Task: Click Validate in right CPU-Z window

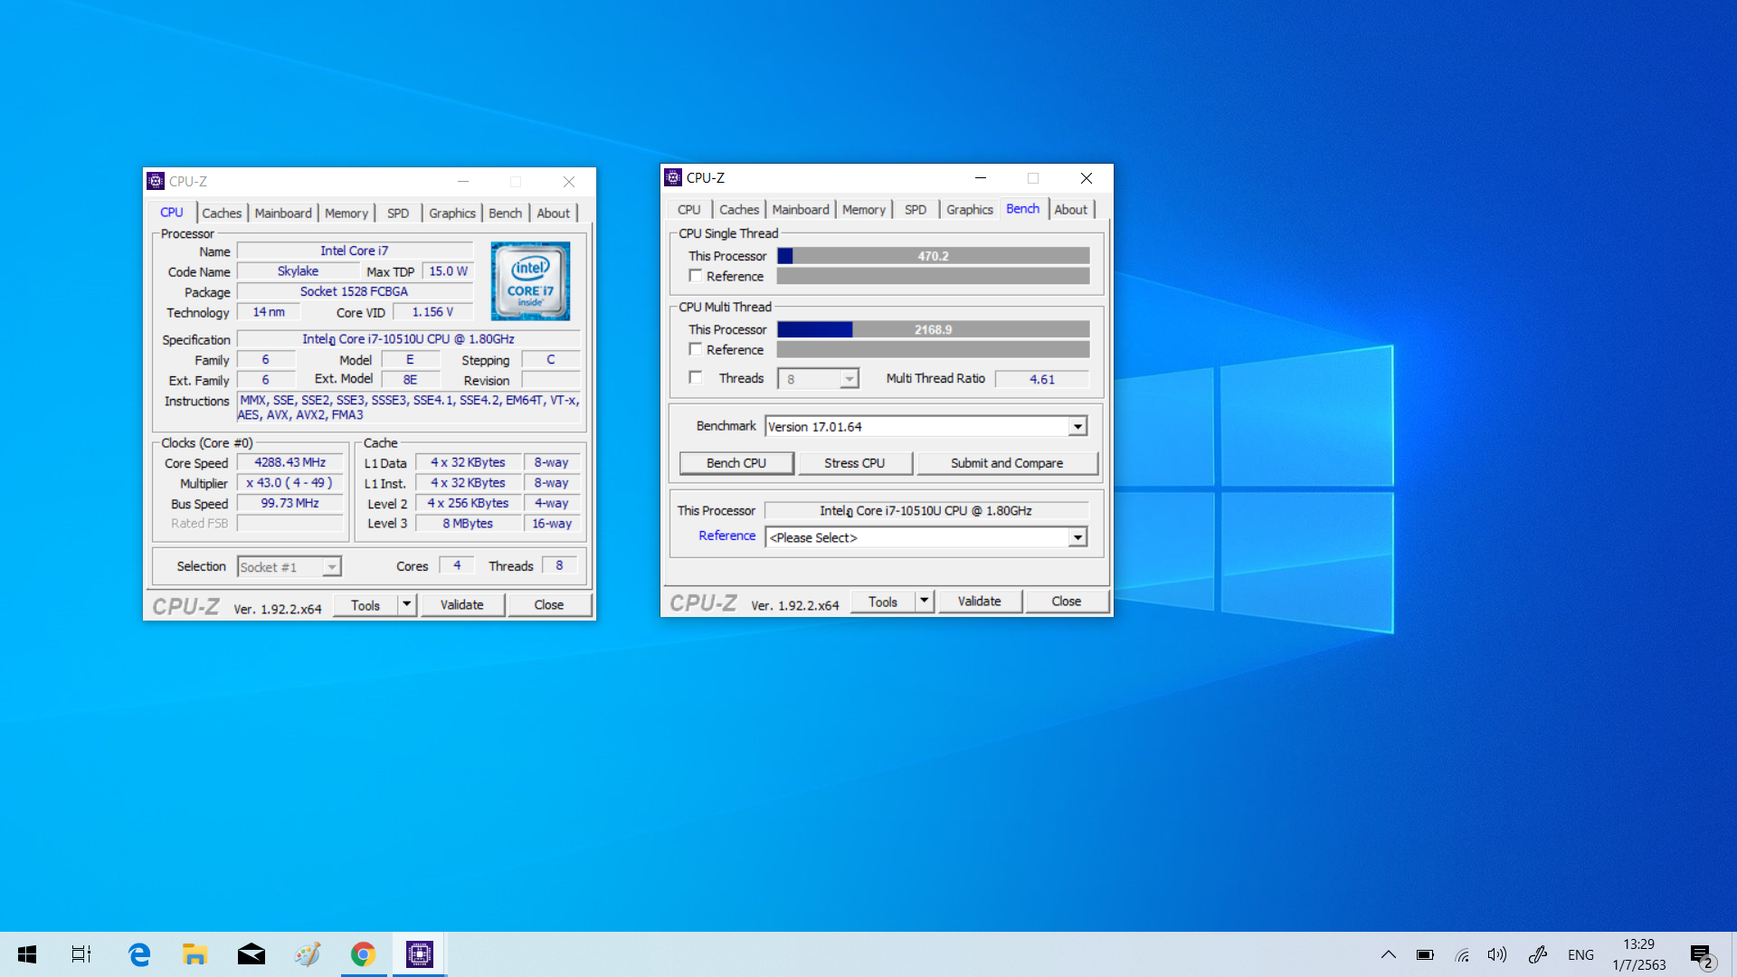Action: pyautogui.click(x=979, y=602)
